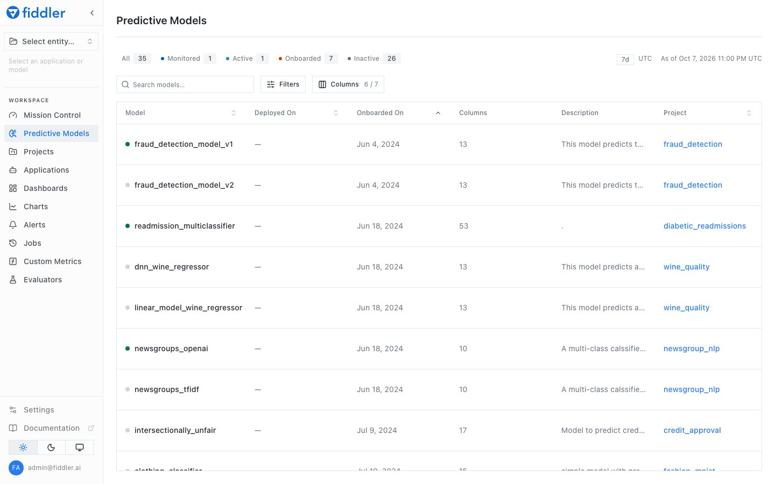Image resolution: width=775 pixels, height=484 pixels.
Task: Filter to Monitored models tab
Action: pyautogui.click(x=188, y=59)
